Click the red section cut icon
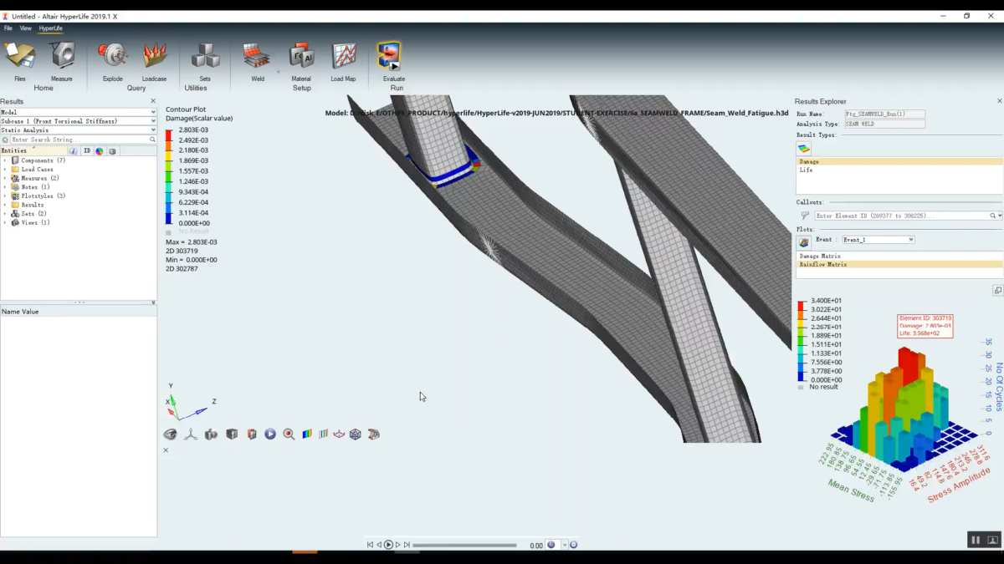Viewport: 1004px width, 564px height. point(252,434)
